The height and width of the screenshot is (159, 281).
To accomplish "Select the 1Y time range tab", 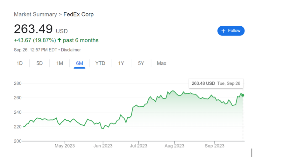I will click(x=121, y=63).
